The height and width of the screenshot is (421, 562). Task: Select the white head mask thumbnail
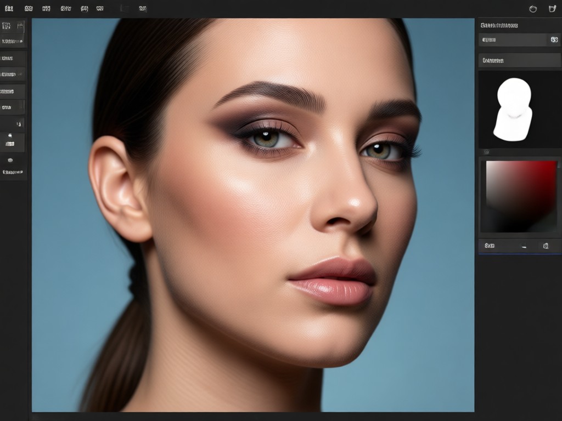pyautogui.click(x=513, y=109)
